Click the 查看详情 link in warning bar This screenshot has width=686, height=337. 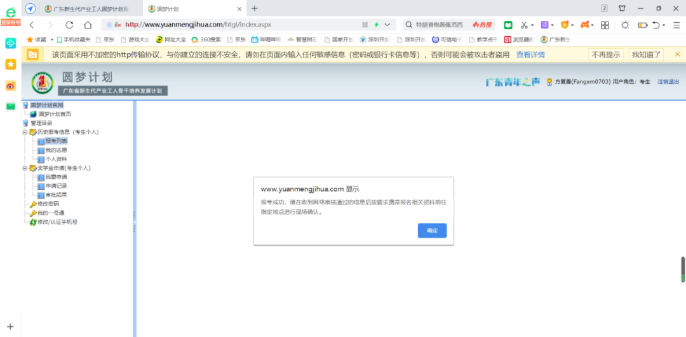click(x=530, y=55)
